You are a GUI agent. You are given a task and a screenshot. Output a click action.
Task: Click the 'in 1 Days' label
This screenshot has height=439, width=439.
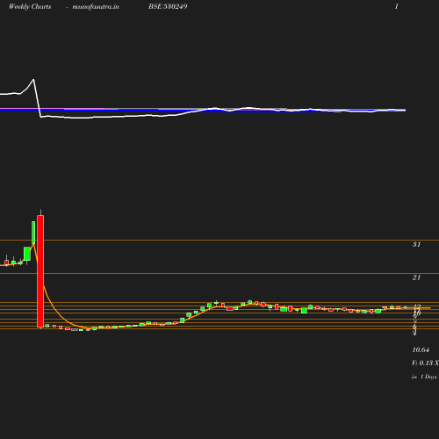point(424,377)
